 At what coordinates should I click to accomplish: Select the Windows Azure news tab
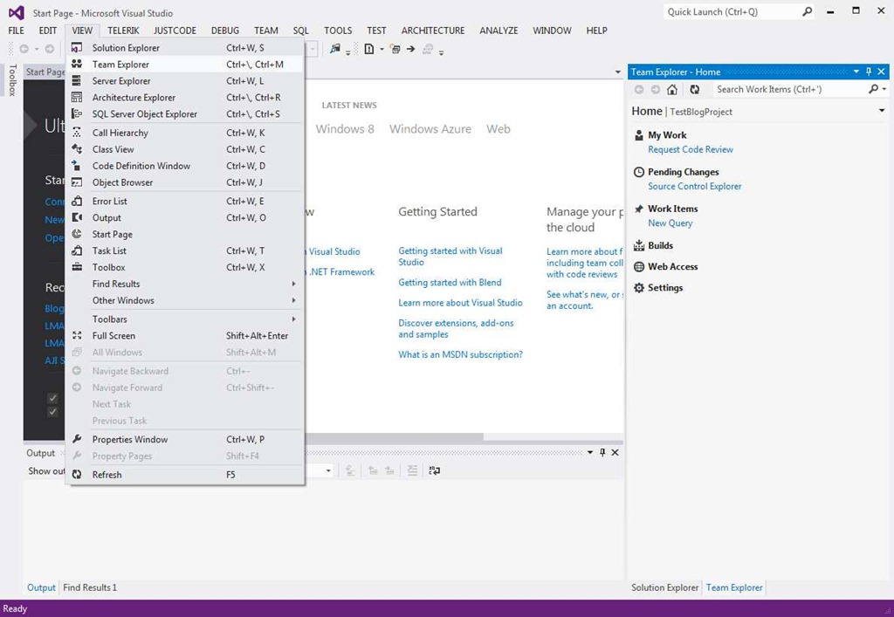point(430,129)
